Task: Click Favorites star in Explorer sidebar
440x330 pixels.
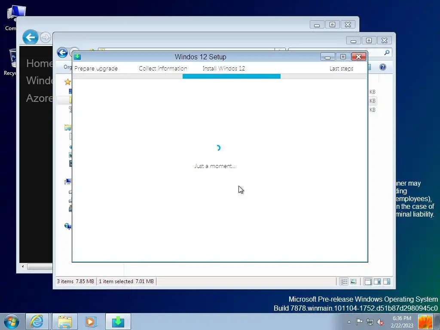Action: [x=67, y=82]
